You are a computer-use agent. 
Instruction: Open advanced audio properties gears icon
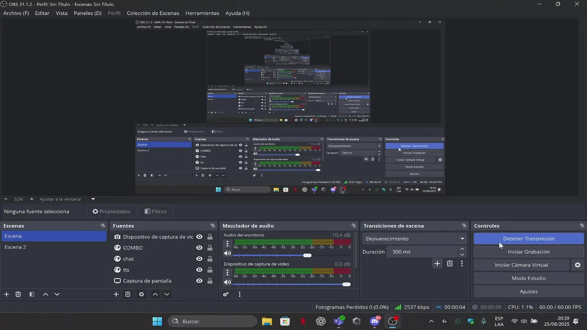(226, 294)
